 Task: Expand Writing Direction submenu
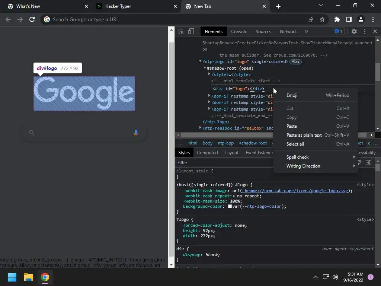click(x=316, y=166)
